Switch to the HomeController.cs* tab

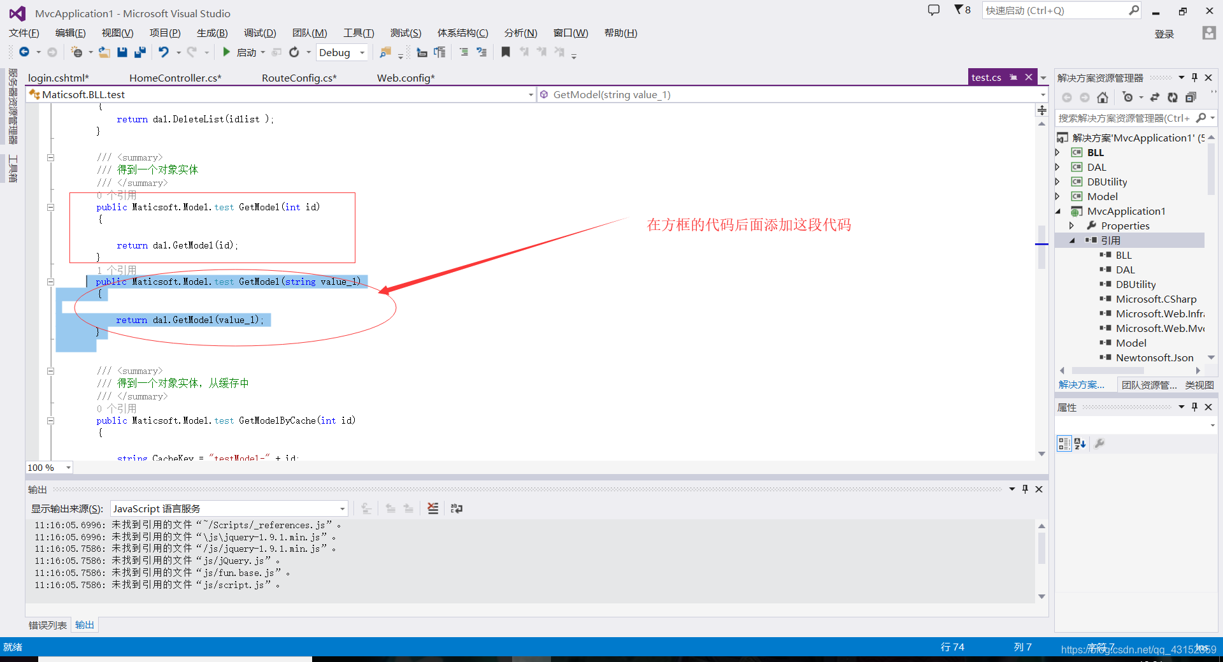click(x=175, y=78)
